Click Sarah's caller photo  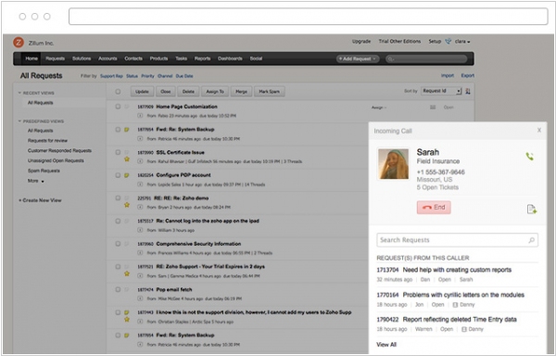(x=393, y=164)
